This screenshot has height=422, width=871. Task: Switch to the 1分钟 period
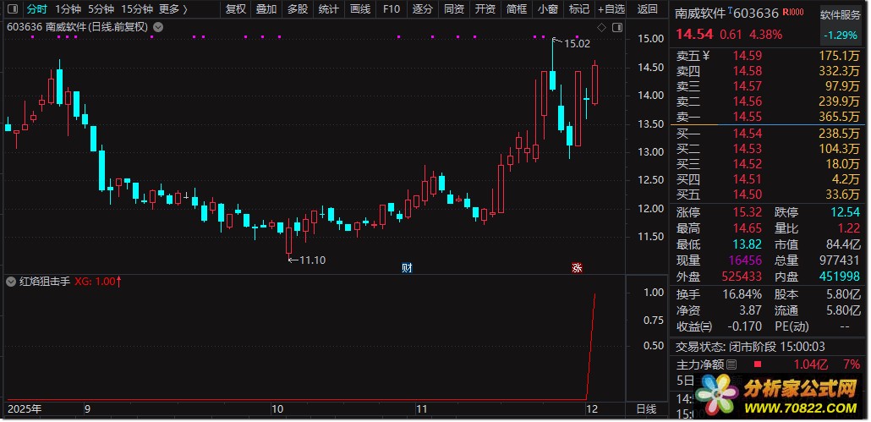click(68, 9)
